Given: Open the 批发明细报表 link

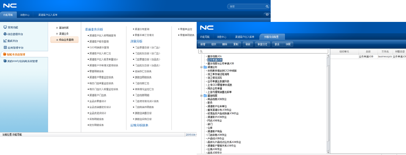Looking at the screenshot, I should click(96, 125).
